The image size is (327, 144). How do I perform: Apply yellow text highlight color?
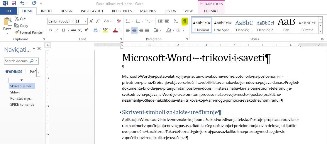pos(105,30)
